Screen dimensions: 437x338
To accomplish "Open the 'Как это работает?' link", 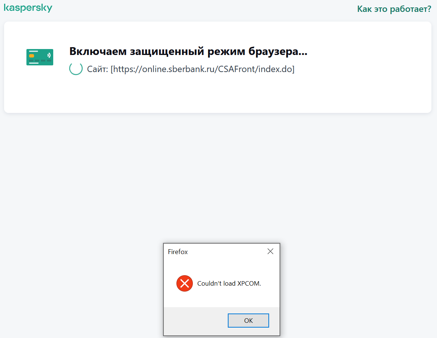I will click(x=394, y=9).
